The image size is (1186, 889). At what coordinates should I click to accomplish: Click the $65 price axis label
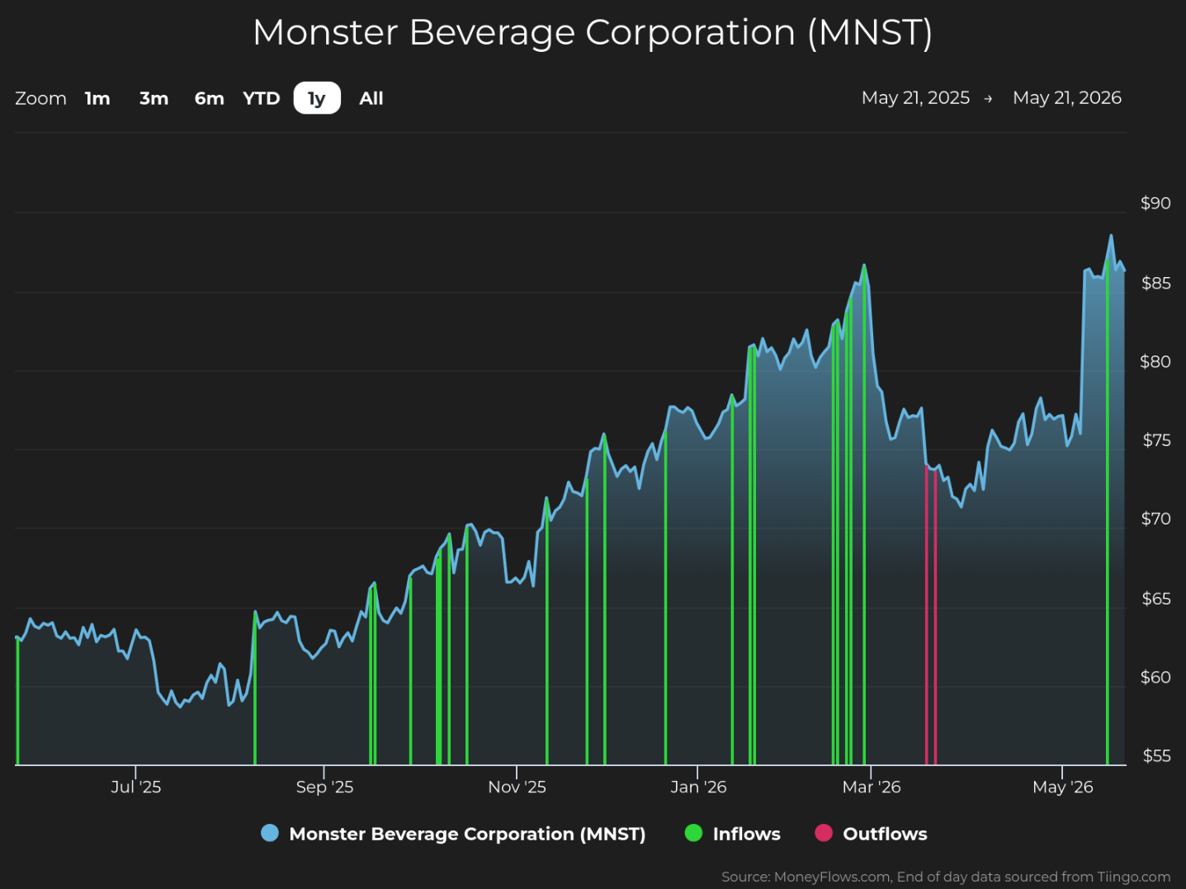[x=1155, y=599]
